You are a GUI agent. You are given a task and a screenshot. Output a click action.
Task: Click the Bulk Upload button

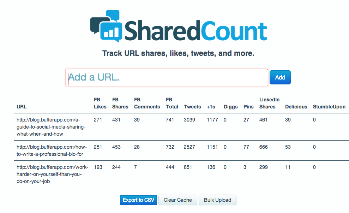click(217, 200)
